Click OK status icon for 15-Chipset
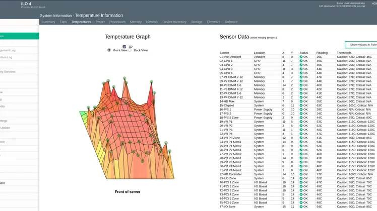The width and height of the screenshot is (377, 211). coord(301,105)
